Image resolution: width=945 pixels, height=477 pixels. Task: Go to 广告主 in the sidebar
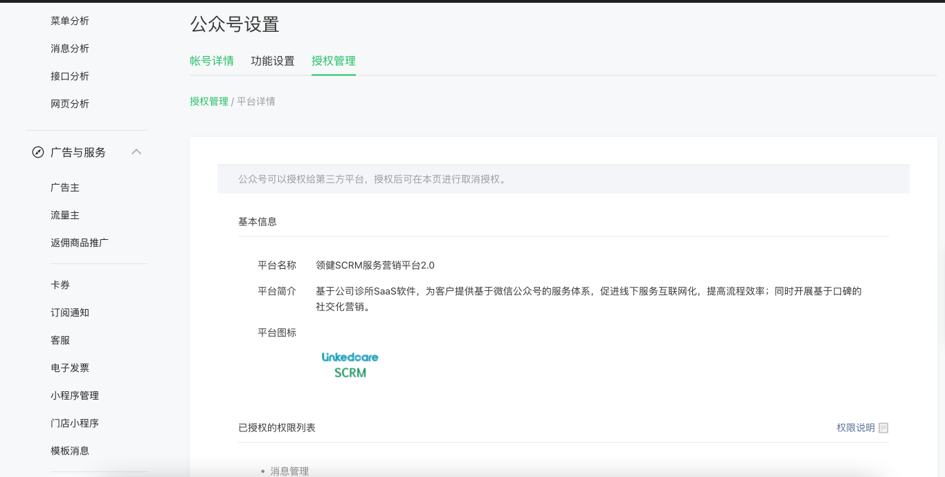(65, 187)
